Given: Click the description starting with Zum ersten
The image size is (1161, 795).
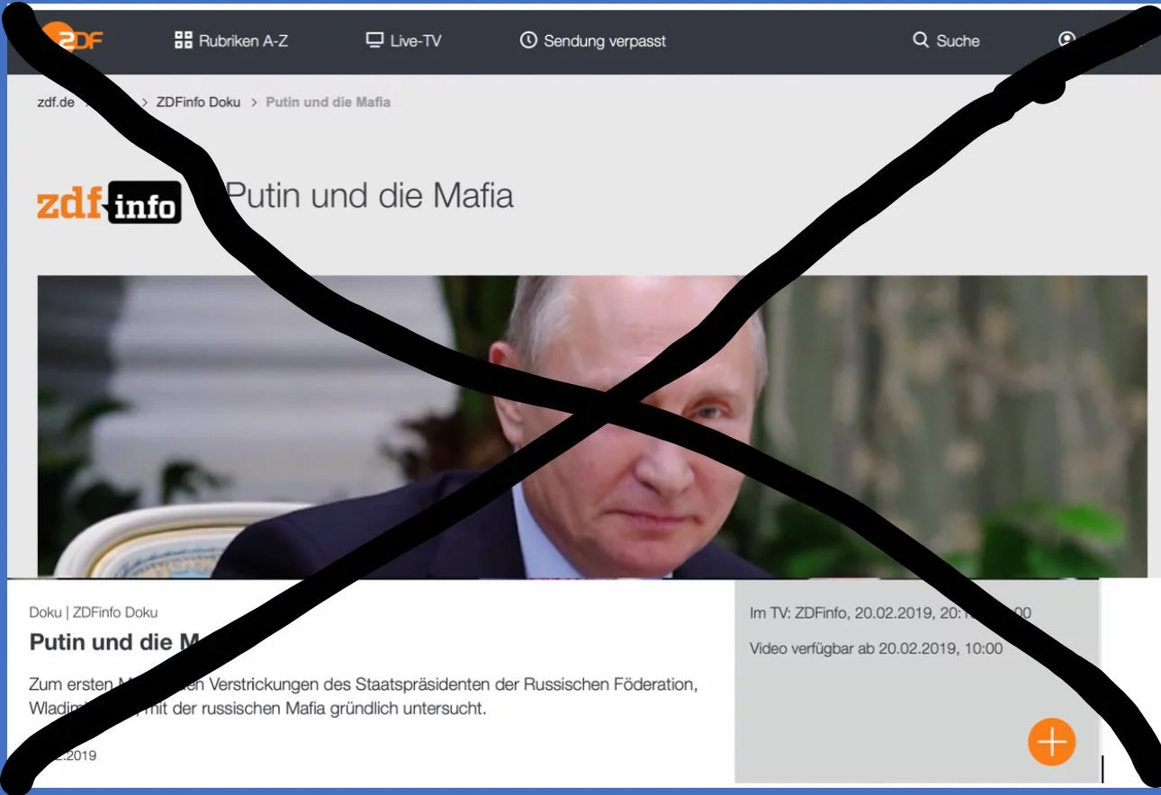Looking at the screenshot, I should tap(364, 696).
